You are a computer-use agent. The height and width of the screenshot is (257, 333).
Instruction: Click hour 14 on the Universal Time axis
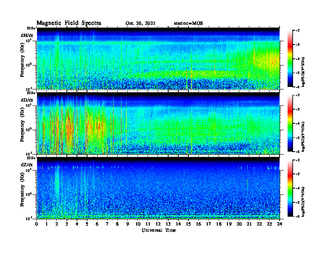tap(178, 224)
